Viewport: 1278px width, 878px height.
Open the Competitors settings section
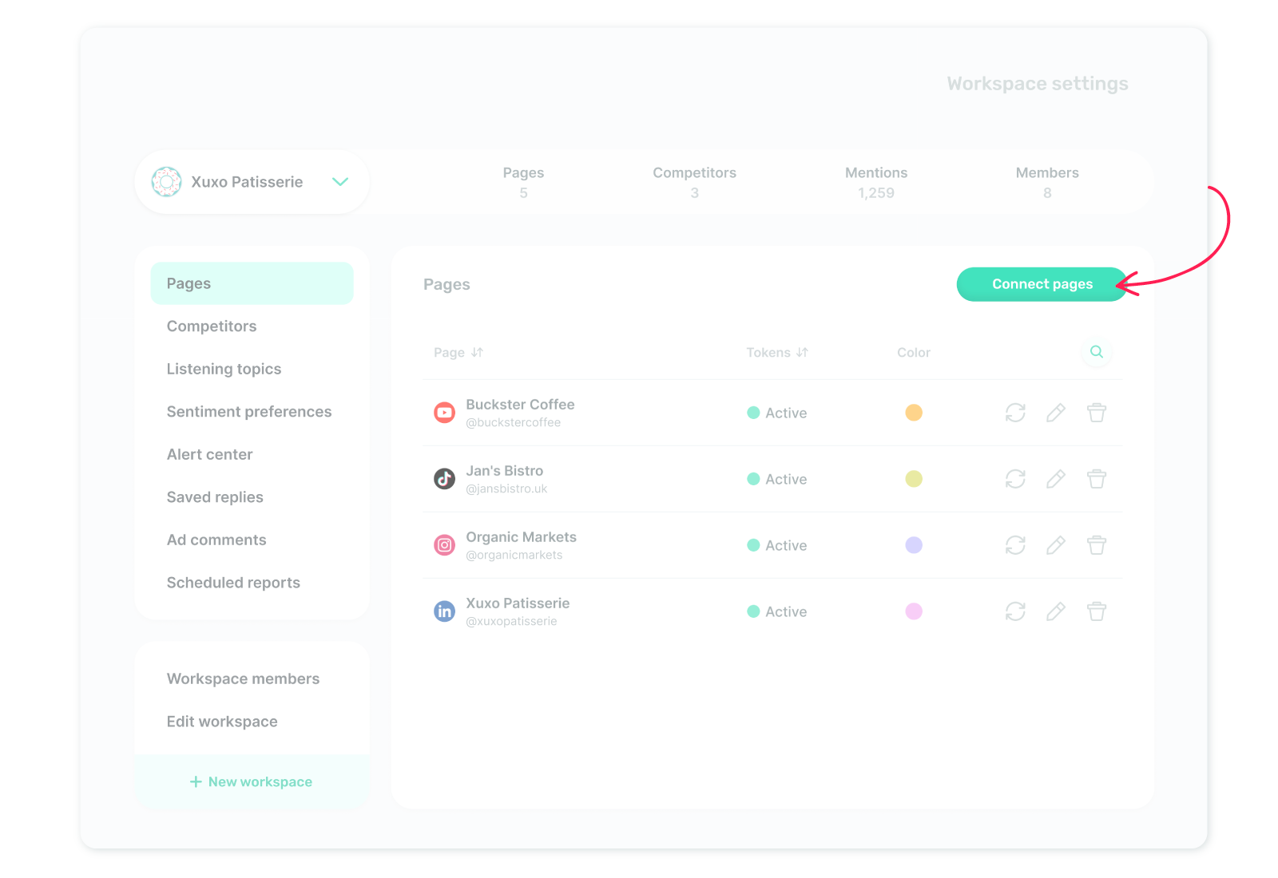[x=212, y=326]
